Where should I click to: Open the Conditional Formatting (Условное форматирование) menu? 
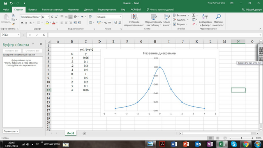coord(134,20)
